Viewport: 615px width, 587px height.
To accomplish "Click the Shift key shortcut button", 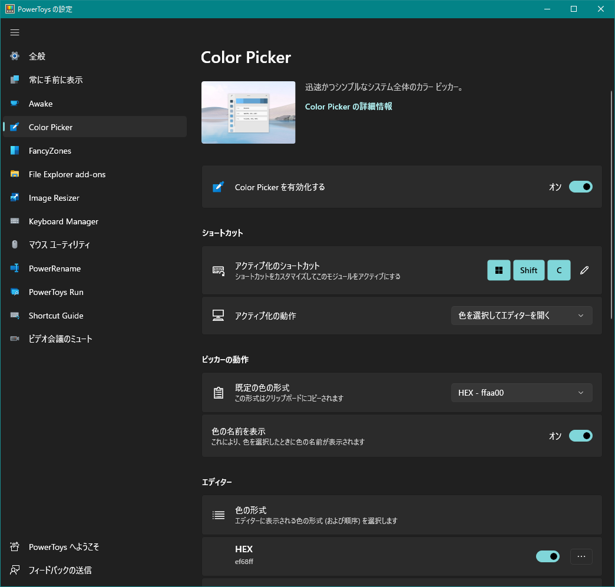I will [x=529, y=270].
